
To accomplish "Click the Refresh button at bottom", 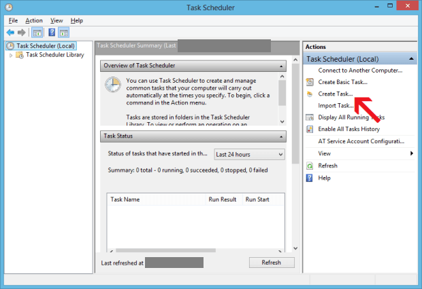I will click(272, 263).
